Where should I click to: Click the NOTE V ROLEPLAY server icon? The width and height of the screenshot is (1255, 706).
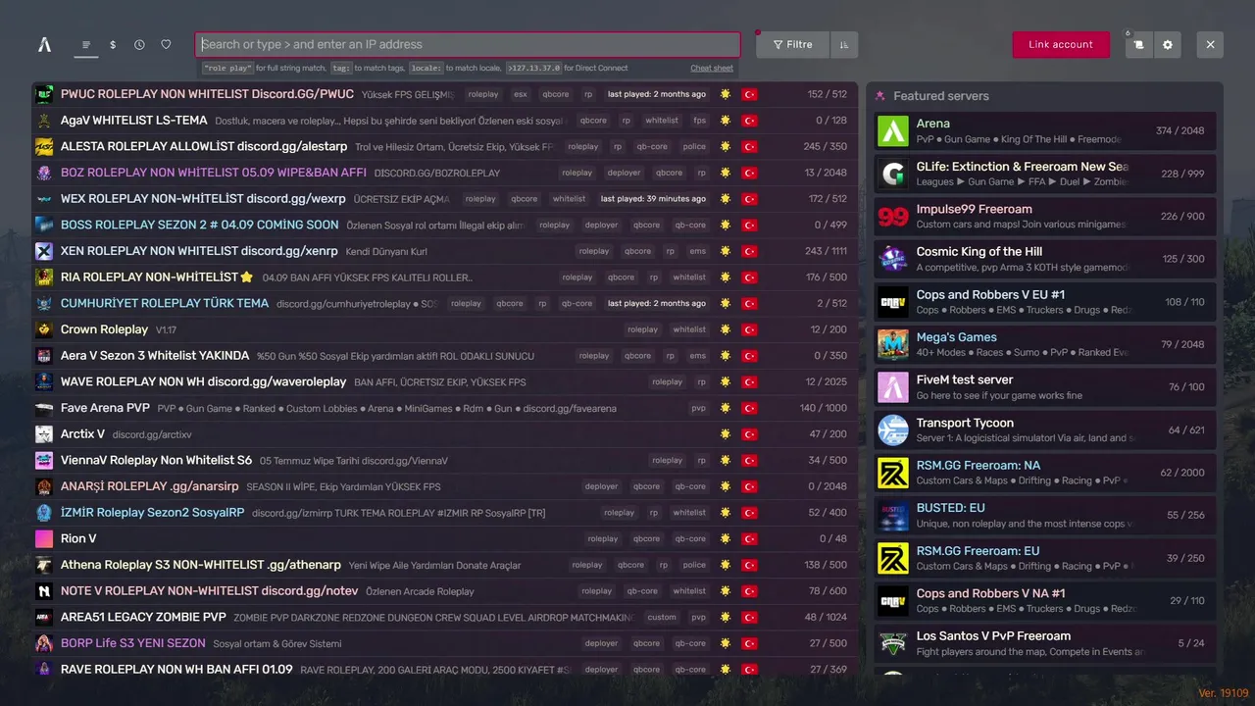[44, 590]
